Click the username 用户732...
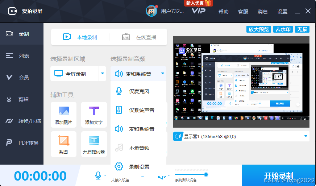Screen dimensions: 316x186 pos(172,11)
